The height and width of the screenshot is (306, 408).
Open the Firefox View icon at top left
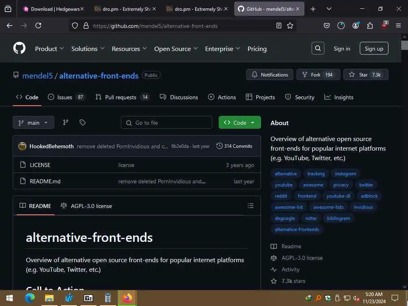pos(8,9)
